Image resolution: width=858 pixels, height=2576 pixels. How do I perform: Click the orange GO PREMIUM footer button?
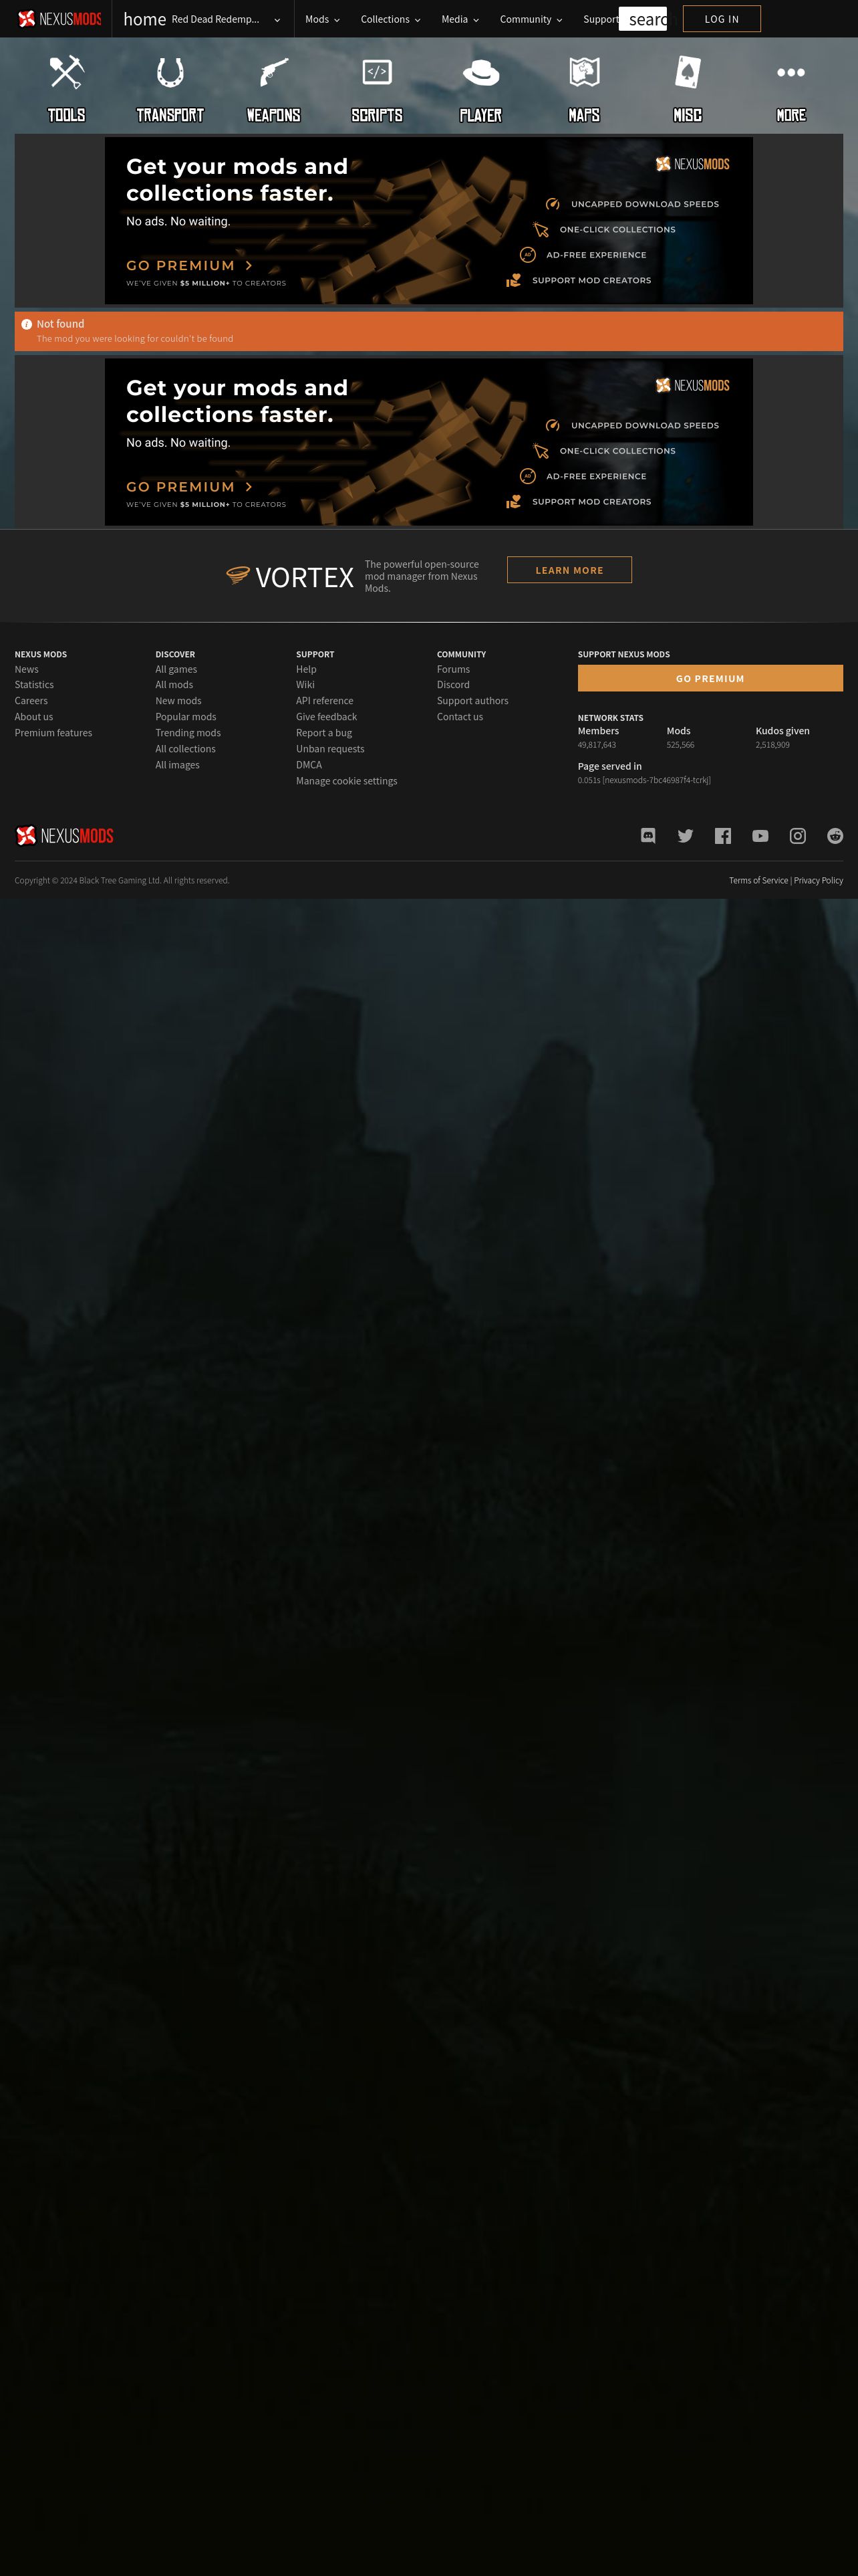710,678
